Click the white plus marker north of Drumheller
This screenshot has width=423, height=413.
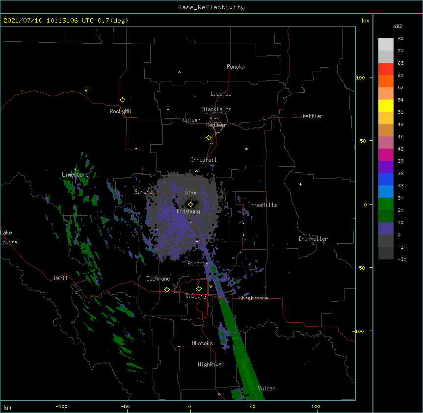[300, 184]
